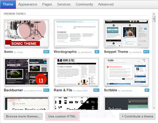Click the $9 price badge for Wordographic
The height and width of the screenshot is (123, 158).
(x=97, y=52)
